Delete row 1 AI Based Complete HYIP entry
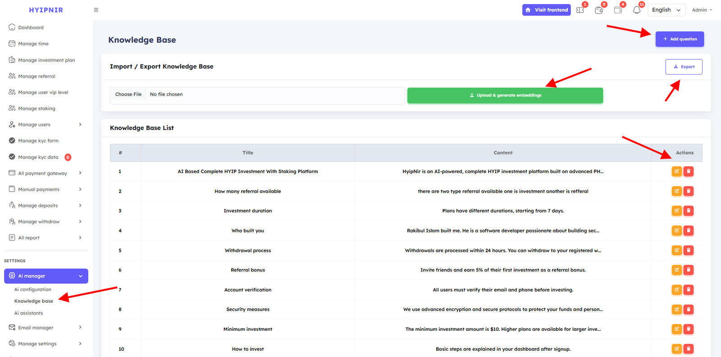 click(689, 171)
